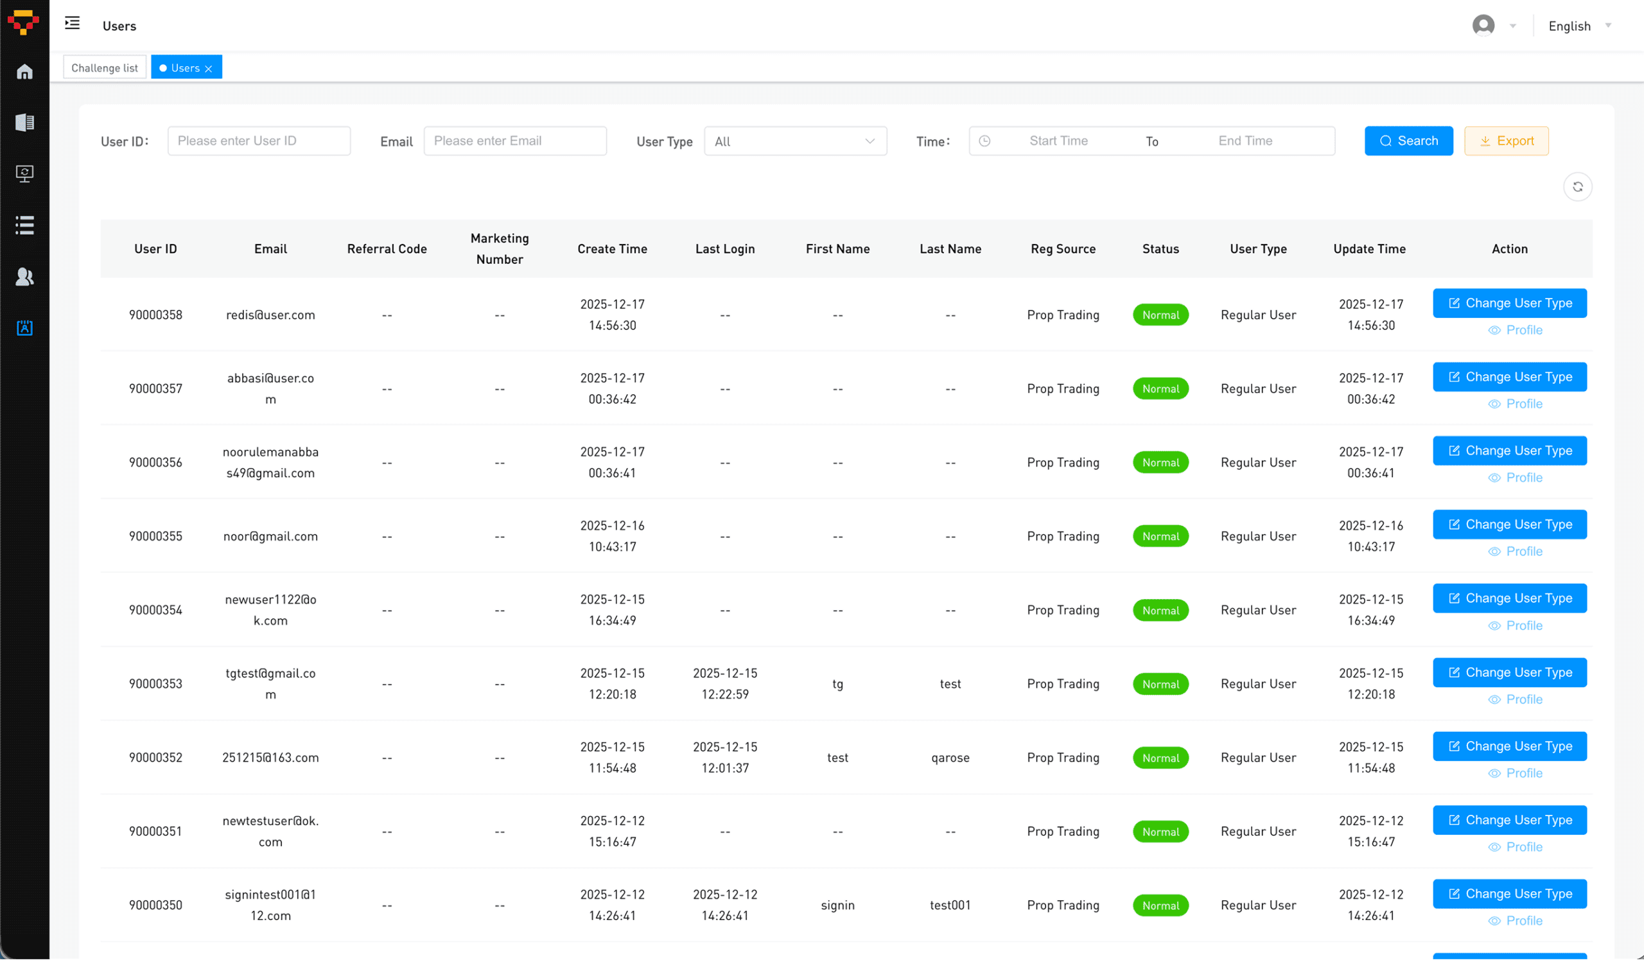Click the brand logo at top left
Viewport: 1644px width, 976px height.
(x=24, y=22)
